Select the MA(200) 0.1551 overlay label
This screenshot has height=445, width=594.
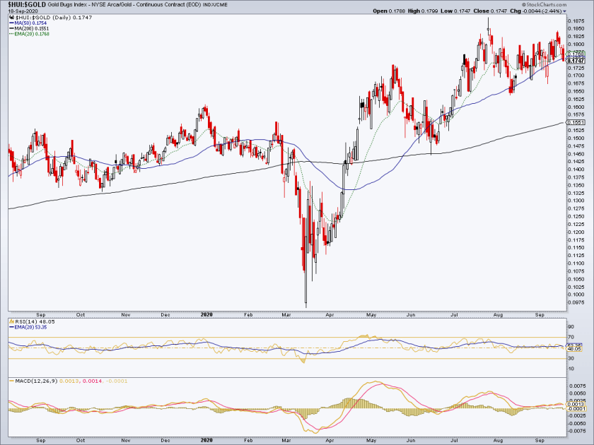(31, 28)
